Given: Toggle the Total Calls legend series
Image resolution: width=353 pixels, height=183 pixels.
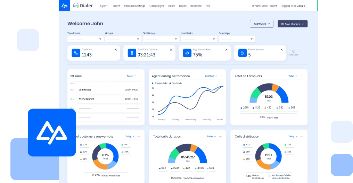Looking at the screenshot, I should pyautogui.click(x=175, y=83).
